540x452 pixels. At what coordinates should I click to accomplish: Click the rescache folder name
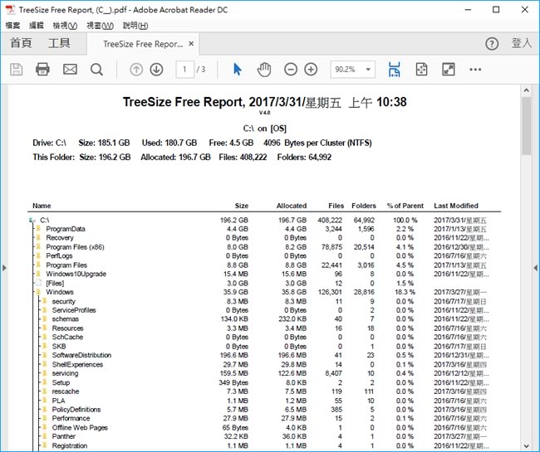pos(66,391)
